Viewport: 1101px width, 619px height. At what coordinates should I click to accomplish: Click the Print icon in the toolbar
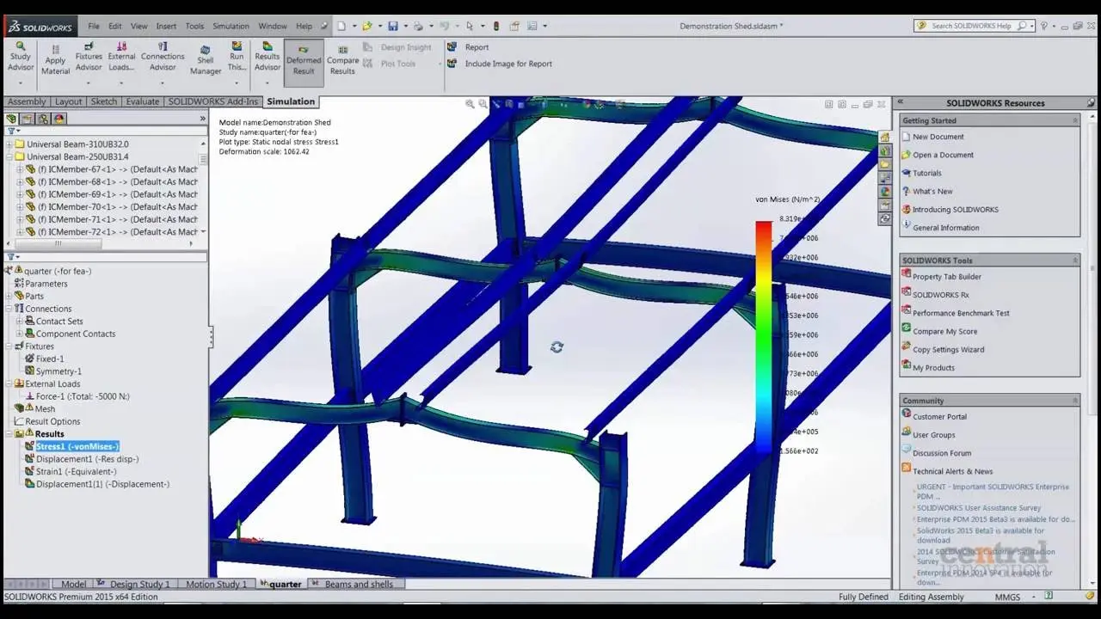pos(418,26)
